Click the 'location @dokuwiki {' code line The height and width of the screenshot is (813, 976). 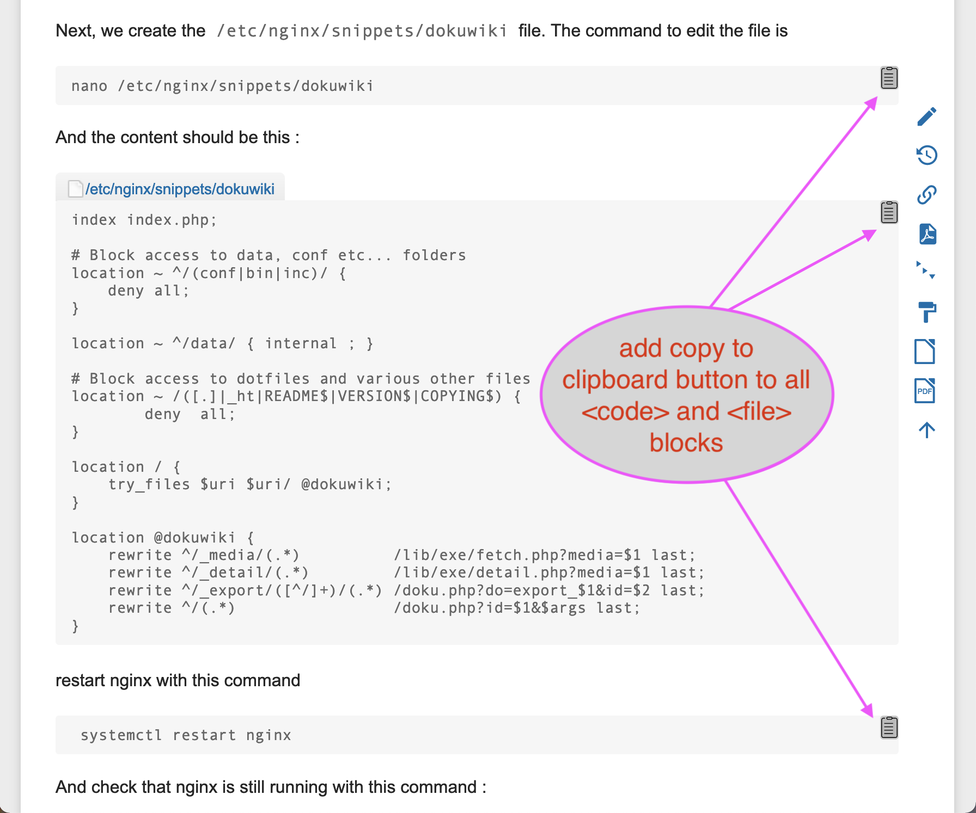[x=163, y=538]
